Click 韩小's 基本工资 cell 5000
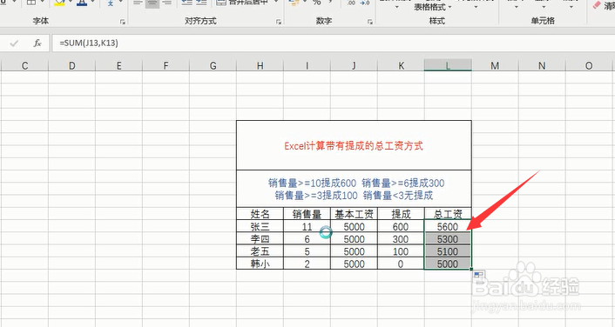The height and width of the screenshot is (327, 615). (x=355, y=264)
